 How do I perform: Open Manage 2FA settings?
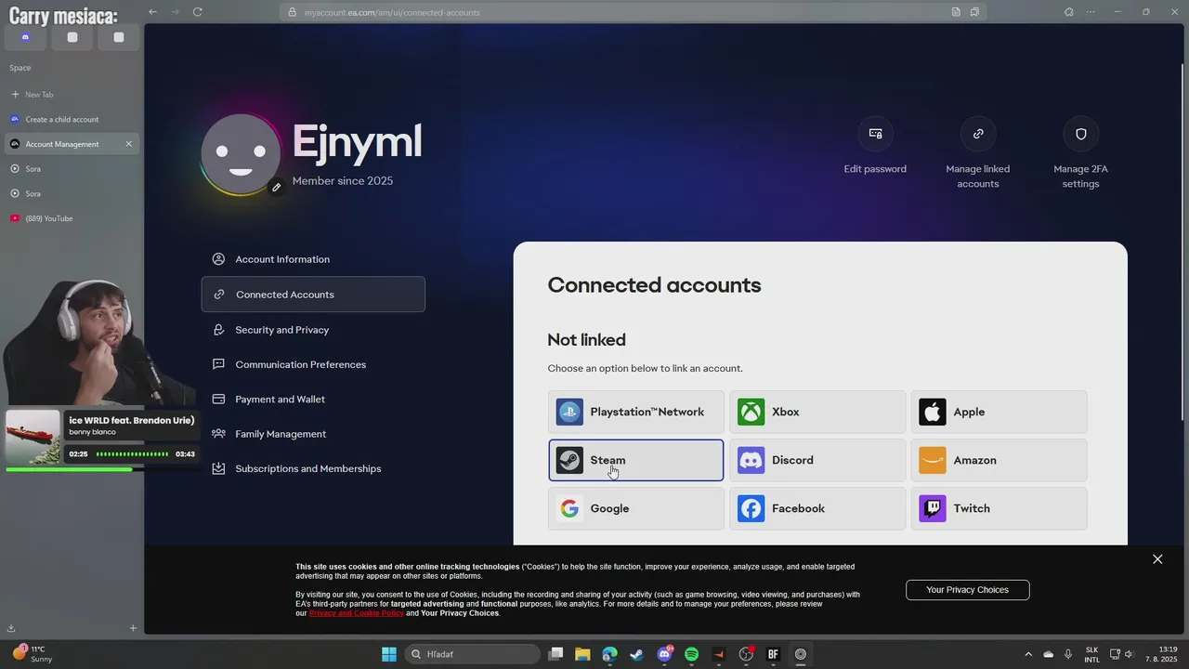(1080, 154)
